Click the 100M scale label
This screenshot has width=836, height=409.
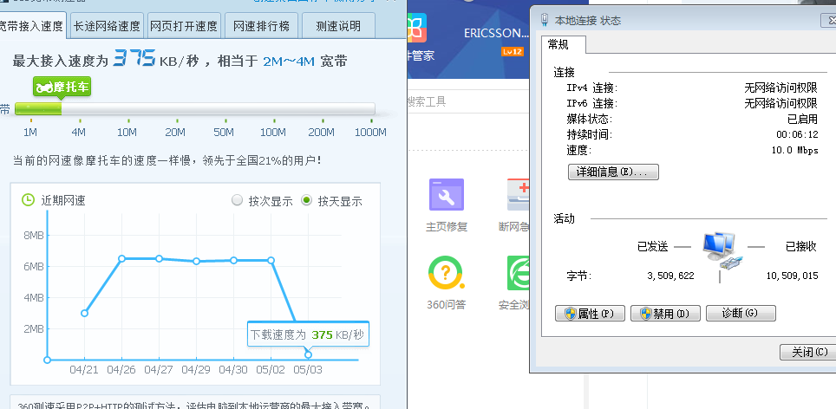coord(272,132)
